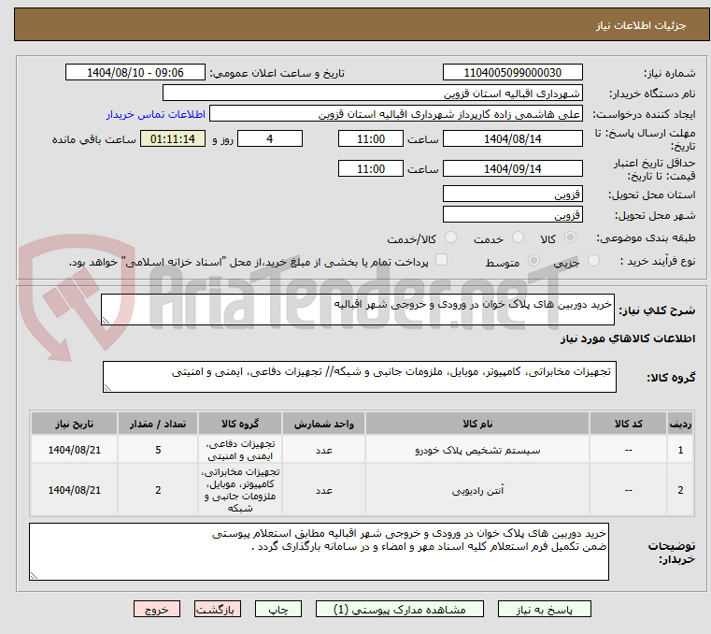Toggle the اسناد خزانه اسلامی payment checkbox
Screen dimensions: 711x634
[x=441, y=260]
